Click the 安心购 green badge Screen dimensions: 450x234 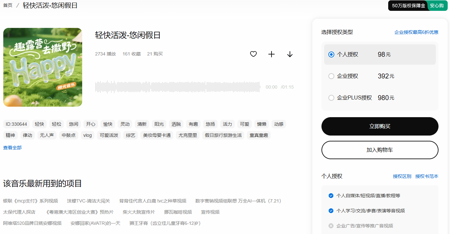pos(437,6)
